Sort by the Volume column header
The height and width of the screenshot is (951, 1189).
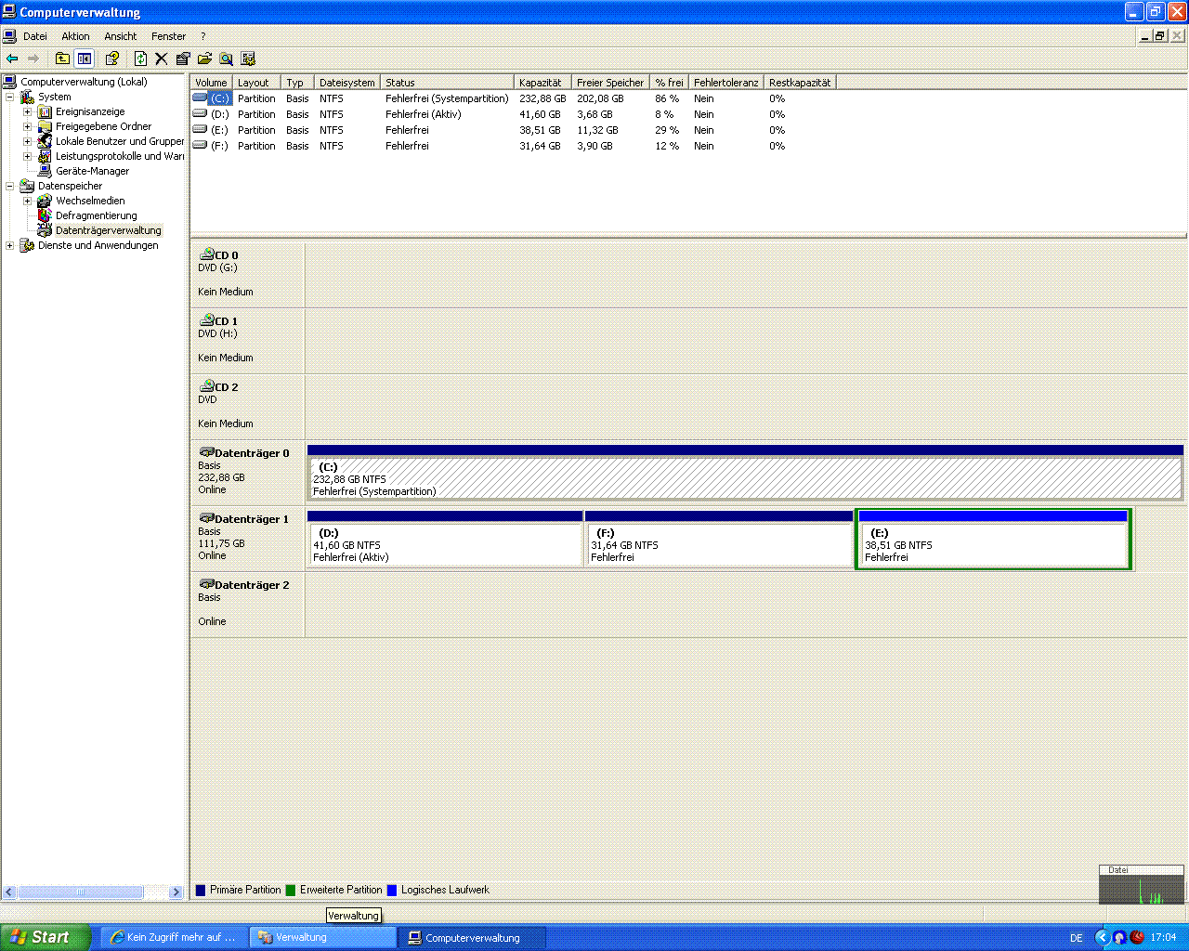click(211, 83)
